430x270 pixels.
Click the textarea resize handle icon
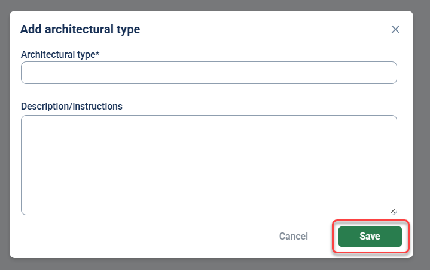(392, 210)
